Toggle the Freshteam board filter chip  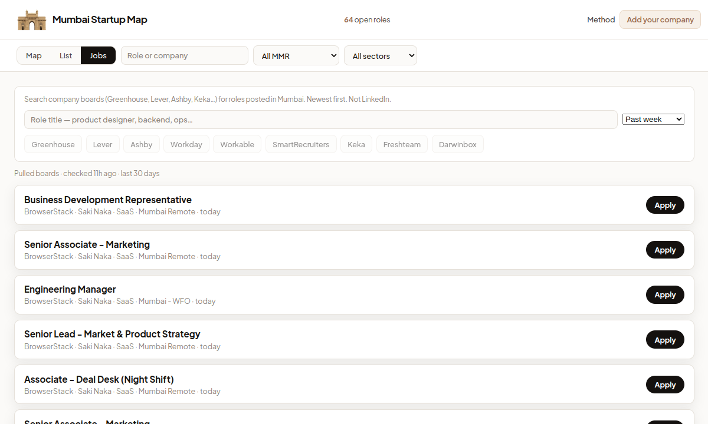pos(402,144)
